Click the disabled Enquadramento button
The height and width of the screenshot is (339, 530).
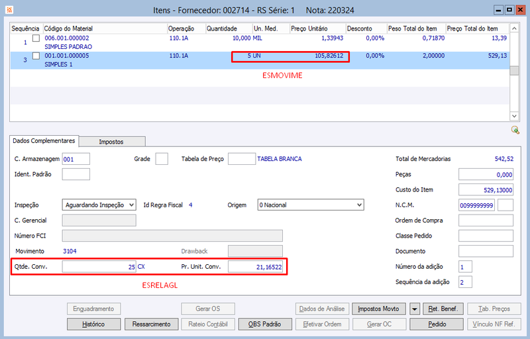click(93, 309)
